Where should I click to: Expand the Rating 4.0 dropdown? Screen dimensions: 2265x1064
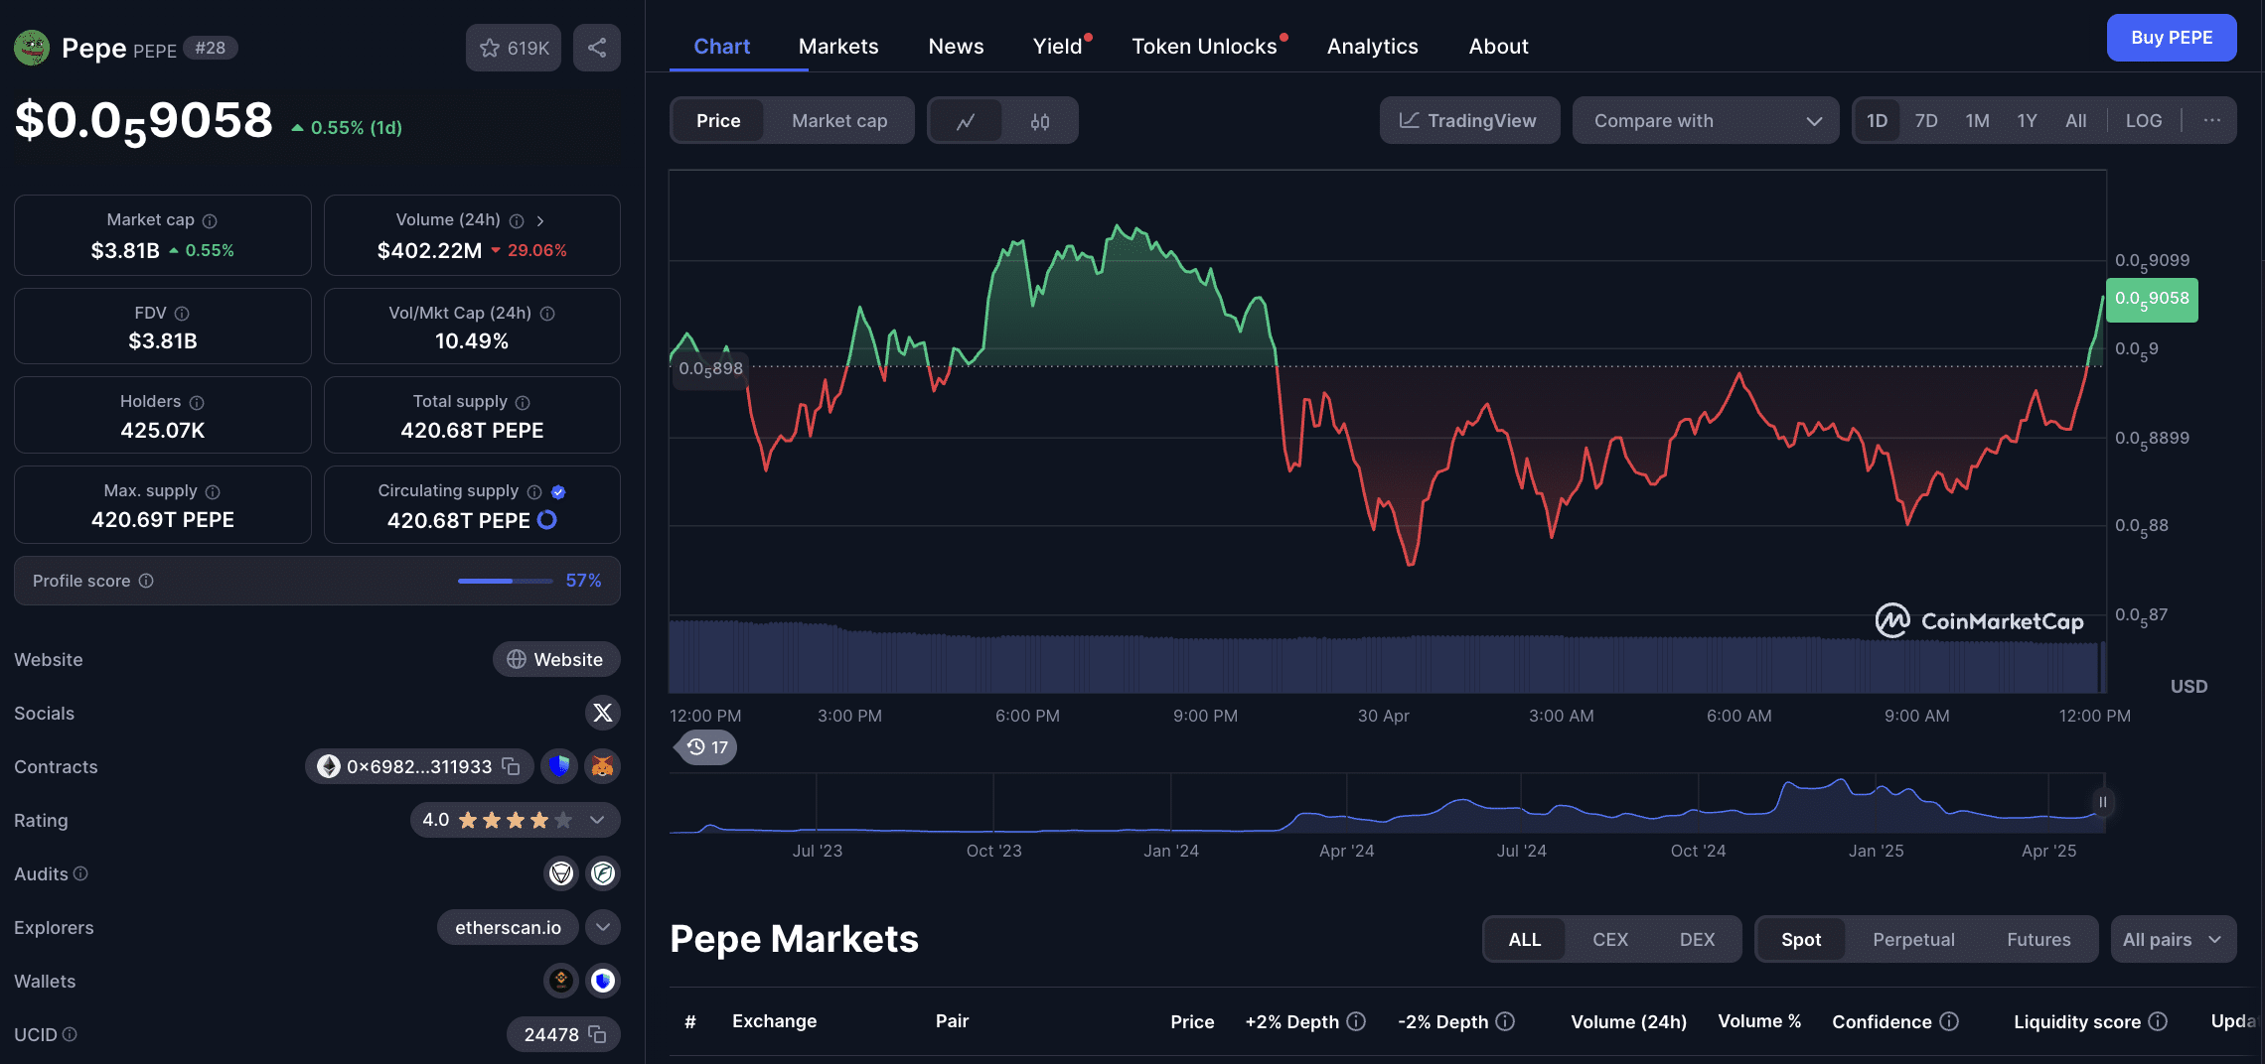597,820
